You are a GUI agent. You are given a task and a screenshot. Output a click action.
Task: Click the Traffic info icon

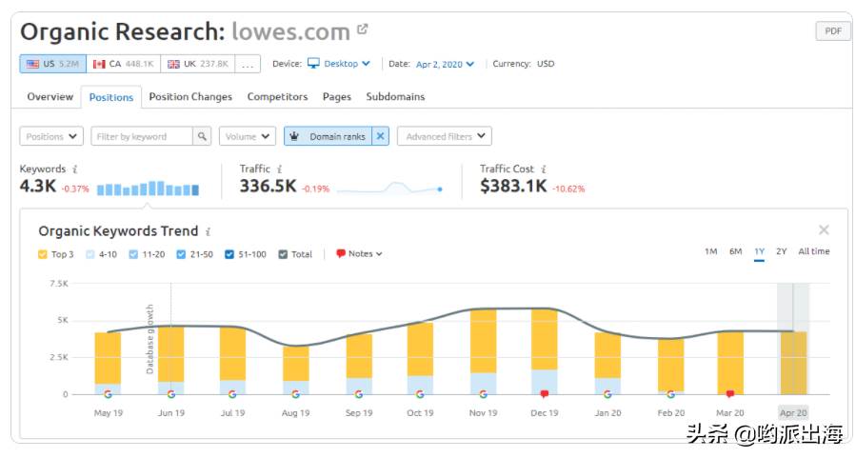coord(280,169)
